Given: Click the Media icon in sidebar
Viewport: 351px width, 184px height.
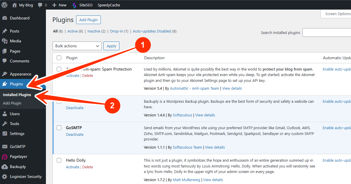Looking at the screenshot, I should pyautogui.click(x=5, y=41).
